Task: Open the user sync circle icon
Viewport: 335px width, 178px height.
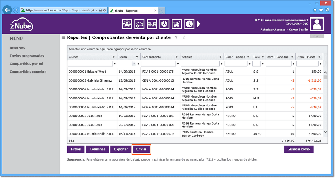Action: (127, 24)
